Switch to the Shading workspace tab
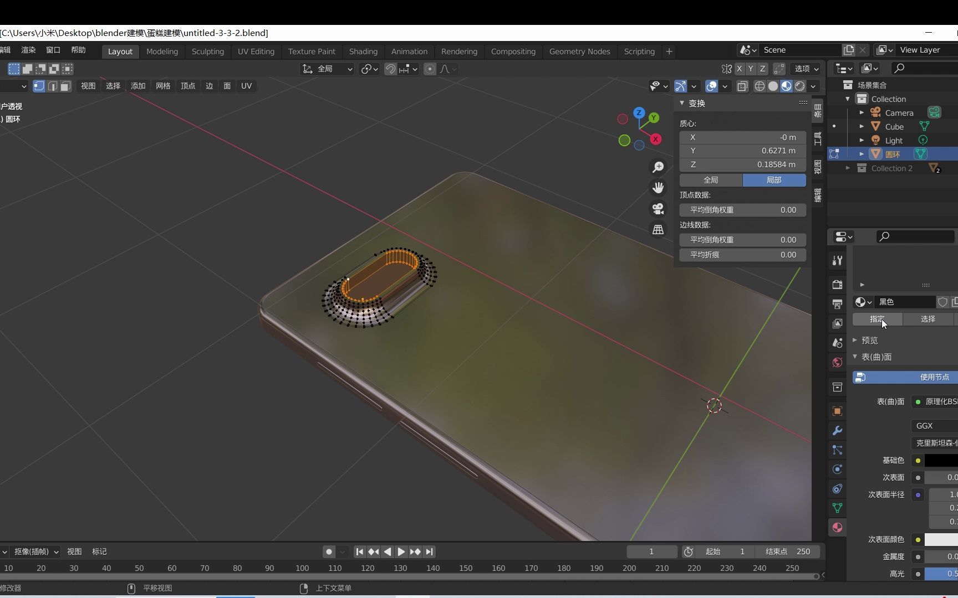Screen dimensions: 958x598 point(363,51)
